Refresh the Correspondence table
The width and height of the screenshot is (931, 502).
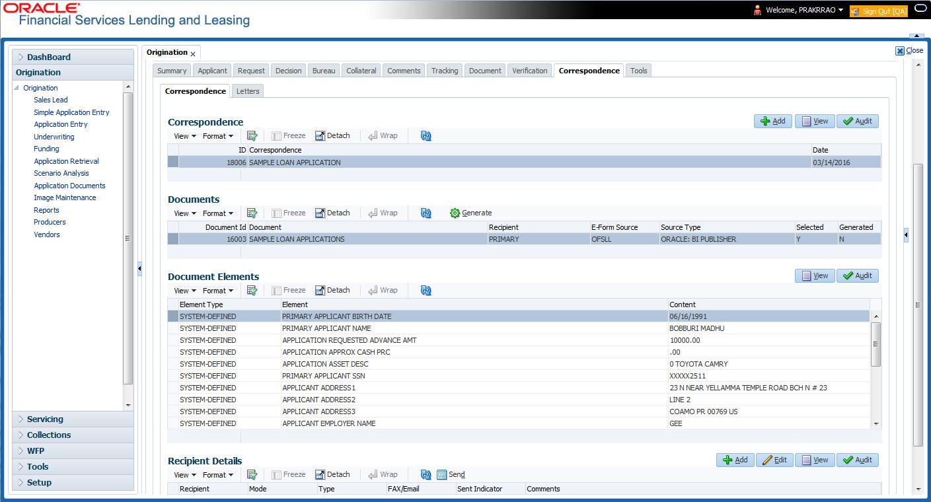click(x=426, y=135)
